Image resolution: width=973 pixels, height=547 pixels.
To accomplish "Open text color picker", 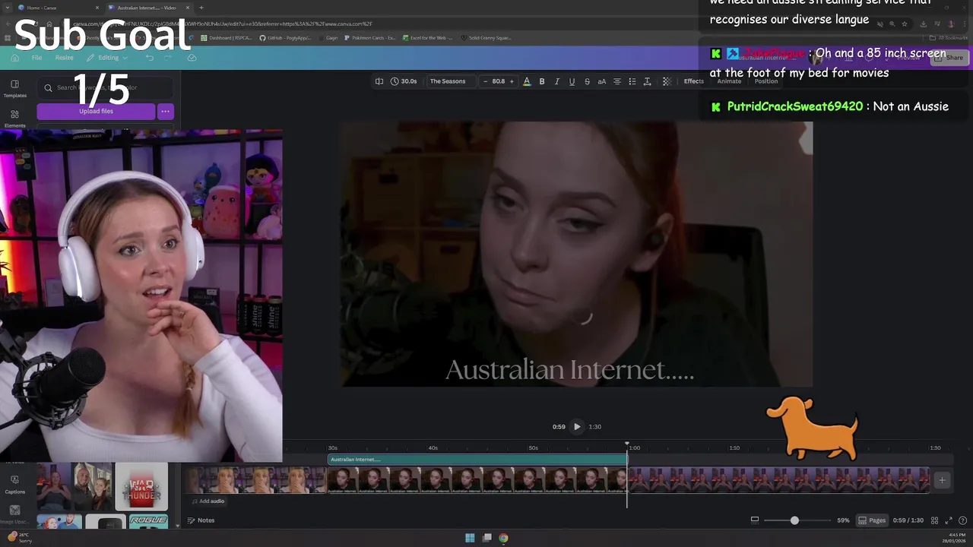I will click(x=527, y=81).
